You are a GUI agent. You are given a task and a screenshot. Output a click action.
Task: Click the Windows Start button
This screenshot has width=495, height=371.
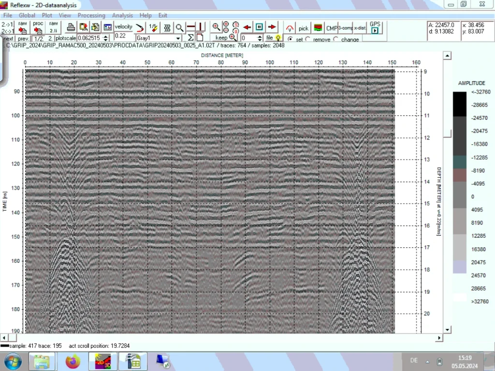coord(13,361)
